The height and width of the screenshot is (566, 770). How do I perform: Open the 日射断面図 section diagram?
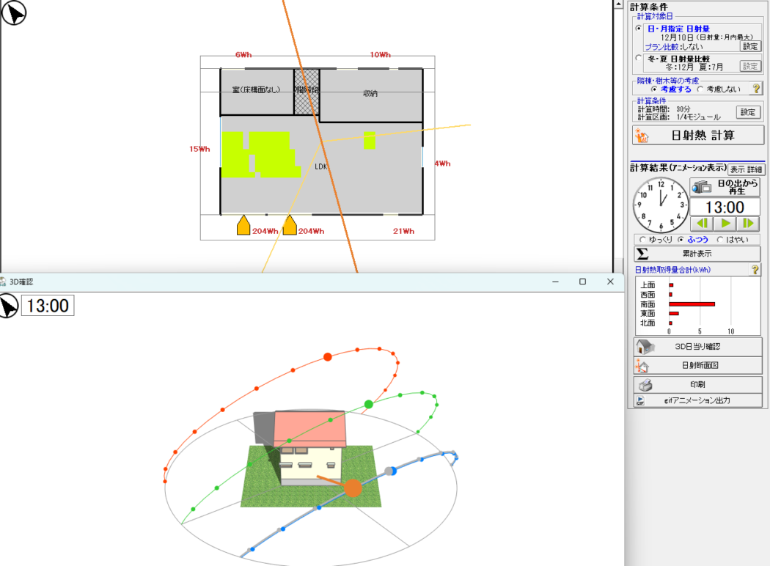tap(697, 366)
